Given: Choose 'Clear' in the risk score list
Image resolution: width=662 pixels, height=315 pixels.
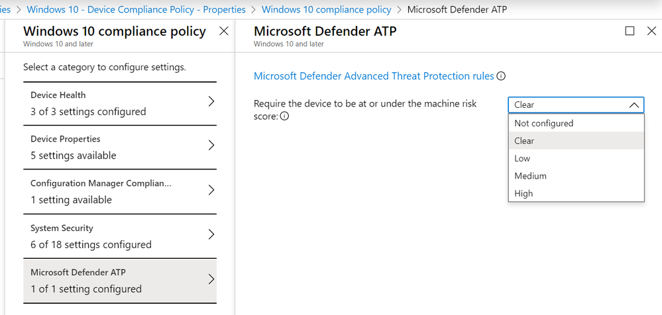Looking at the screenshot, I should 577,141.
